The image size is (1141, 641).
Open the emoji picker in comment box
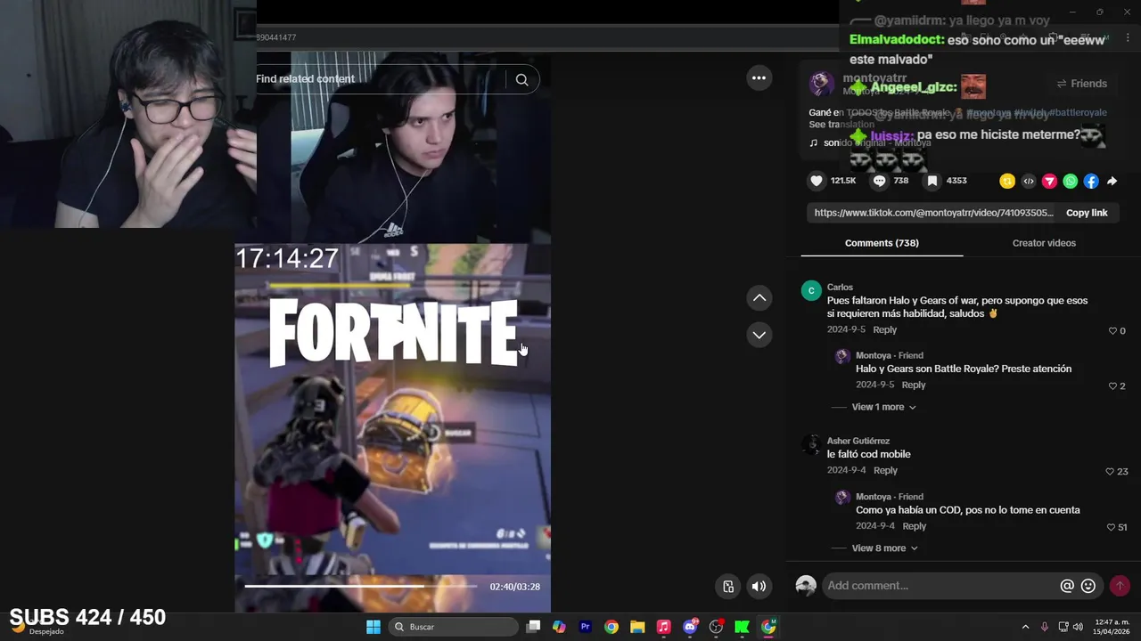(1088, 586)
